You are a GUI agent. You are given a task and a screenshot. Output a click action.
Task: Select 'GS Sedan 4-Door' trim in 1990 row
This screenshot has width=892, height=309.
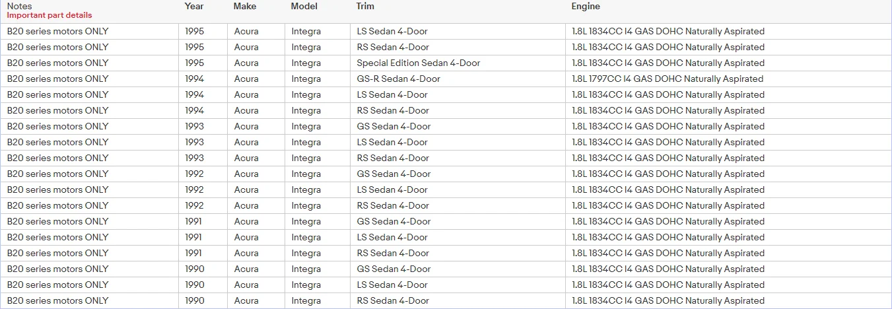click(394, 269)
